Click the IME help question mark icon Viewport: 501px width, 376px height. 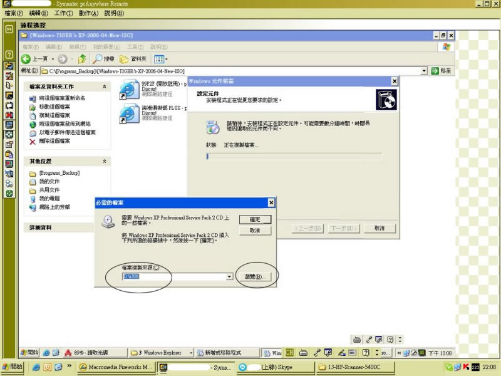point(366,353)
